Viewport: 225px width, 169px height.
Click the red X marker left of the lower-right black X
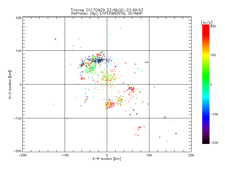tap(160, 137)
